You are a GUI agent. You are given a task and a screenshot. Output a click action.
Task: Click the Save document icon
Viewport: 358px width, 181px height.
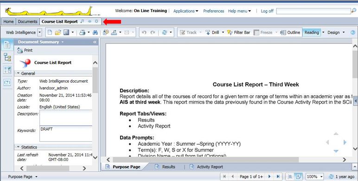[x=66, y=32]
